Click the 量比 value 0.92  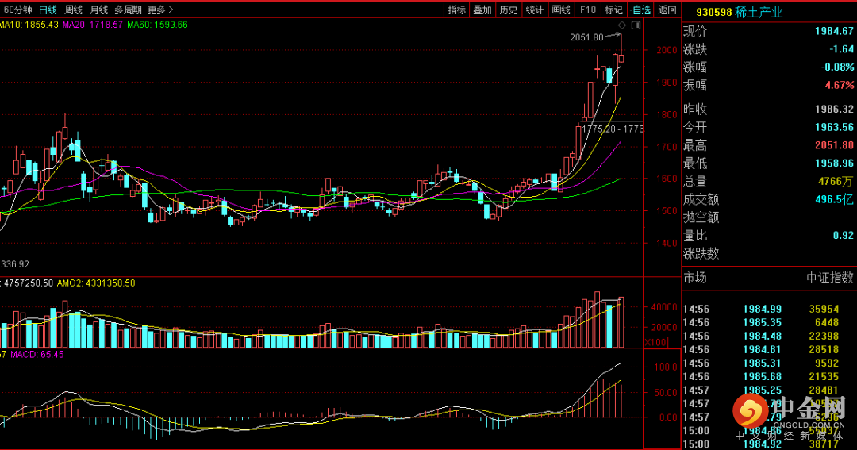844,235
